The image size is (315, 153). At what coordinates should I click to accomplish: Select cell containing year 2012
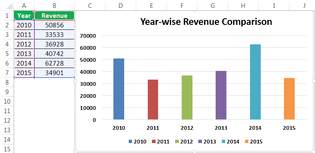24,44
